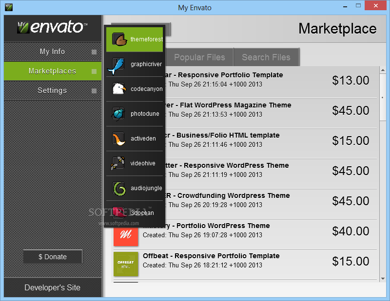Pick the photodune beetle icon

[118, 114]
